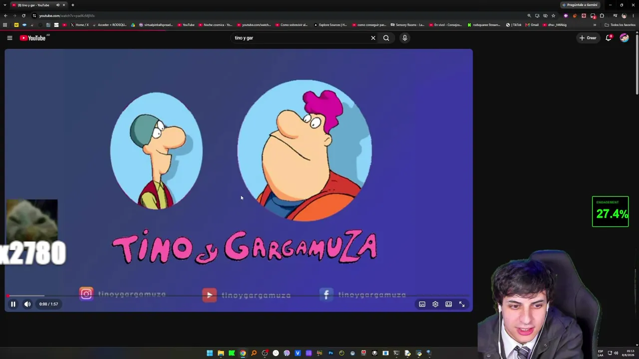Click the video progress bar
This screenshot has width=639, height=359.
(239, 296)
